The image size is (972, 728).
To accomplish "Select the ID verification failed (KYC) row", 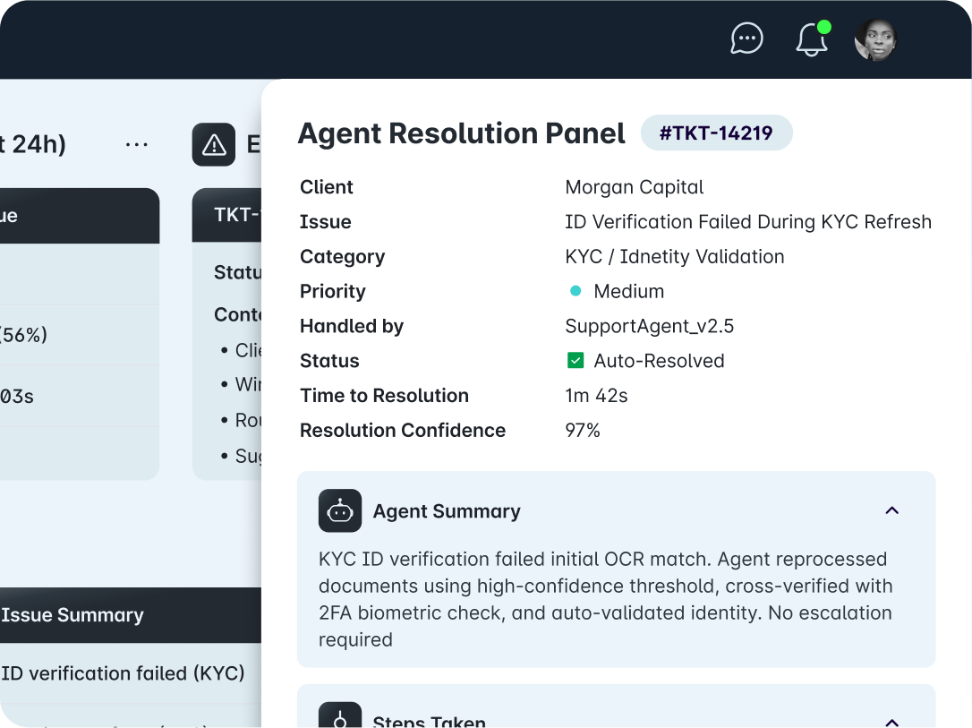I will [x=124, y=673].
